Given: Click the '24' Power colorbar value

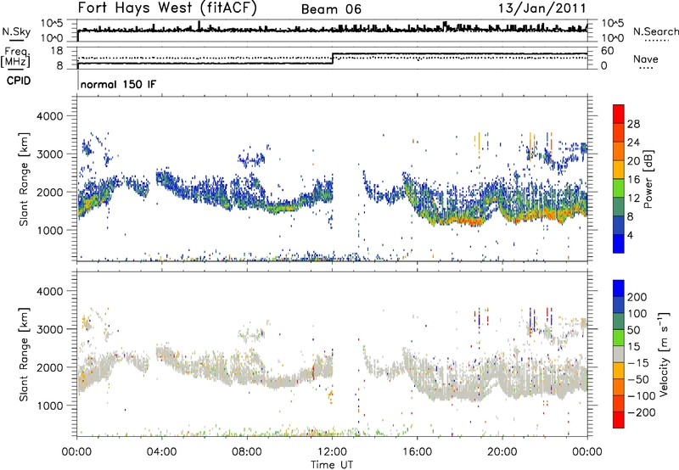Looking at the screenshot, I should tap(633, 143).
